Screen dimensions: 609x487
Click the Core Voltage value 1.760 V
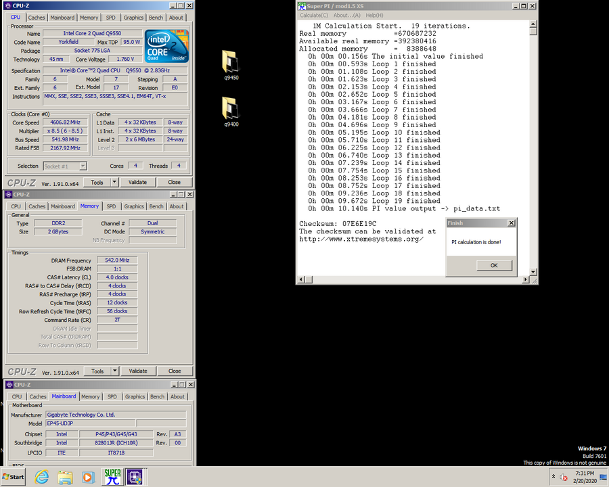pos(125,59)
